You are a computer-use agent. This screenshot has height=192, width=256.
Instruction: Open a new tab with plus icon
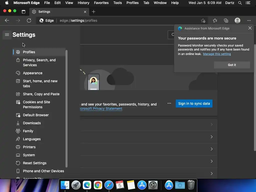[93, 12]
